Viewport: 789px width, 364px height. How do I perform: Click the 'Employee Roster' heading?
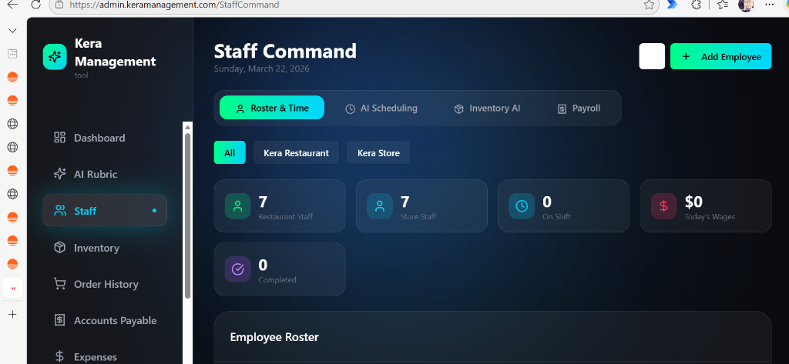point(274,337)
